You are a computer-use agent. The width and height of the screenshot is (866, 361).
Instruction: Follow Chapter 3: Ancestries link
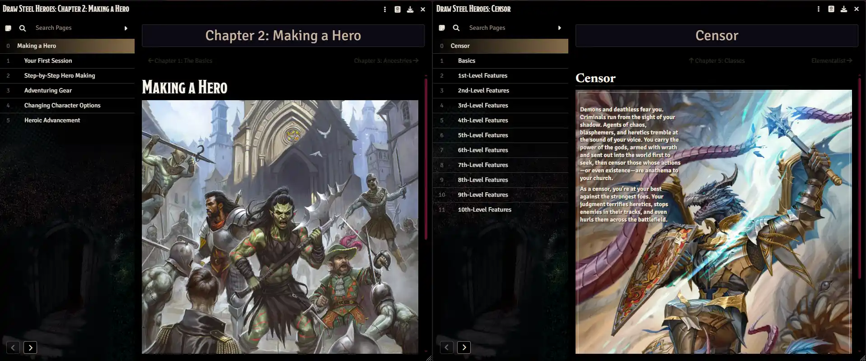click(x=386, y=60)
